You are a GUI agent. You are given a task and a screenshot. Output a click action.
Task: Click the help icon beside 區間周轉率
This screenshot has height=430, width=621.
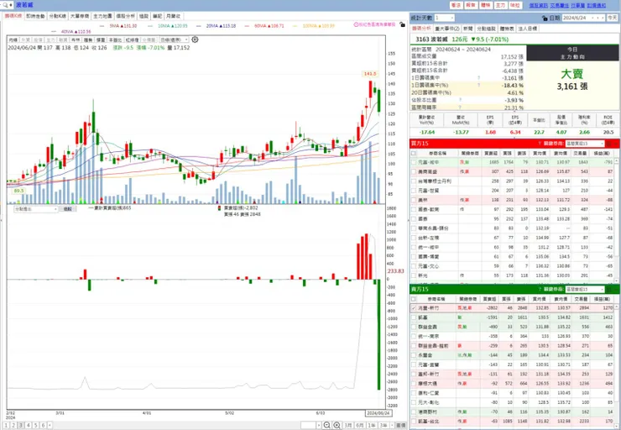click(460, 107)
